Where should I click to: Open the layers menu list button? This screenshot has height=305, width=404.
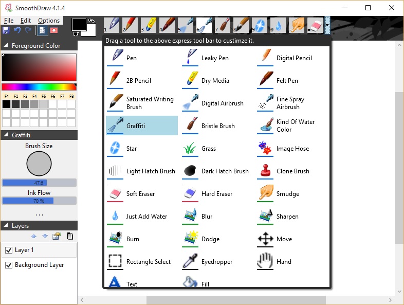coord(70,236)
